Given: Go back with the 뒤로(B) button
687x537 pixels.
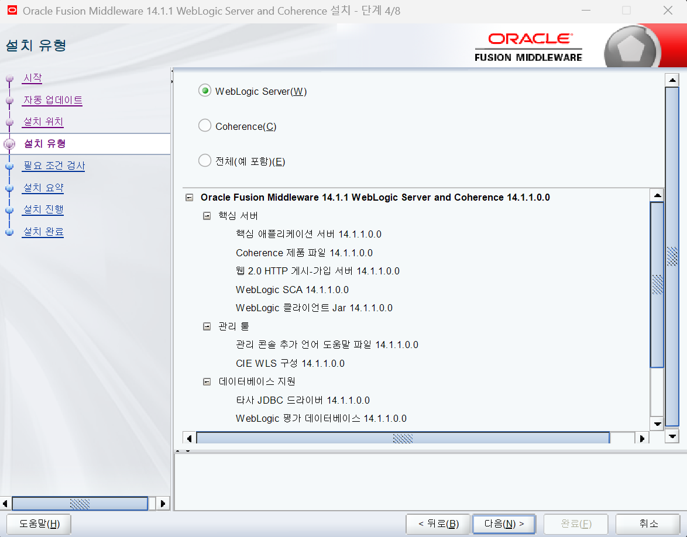Looking at the screenshot, I should click(438, 524).
